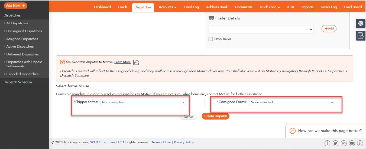366x149 pixels.
Task: Select the Dispatches tab
Action: tap(143, 7)
